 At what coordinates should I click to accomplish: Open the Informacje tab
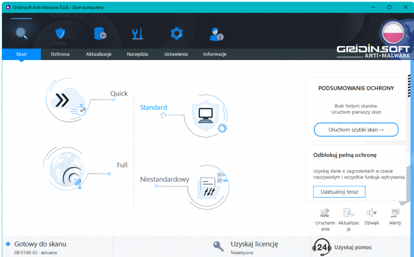(215, 54)
